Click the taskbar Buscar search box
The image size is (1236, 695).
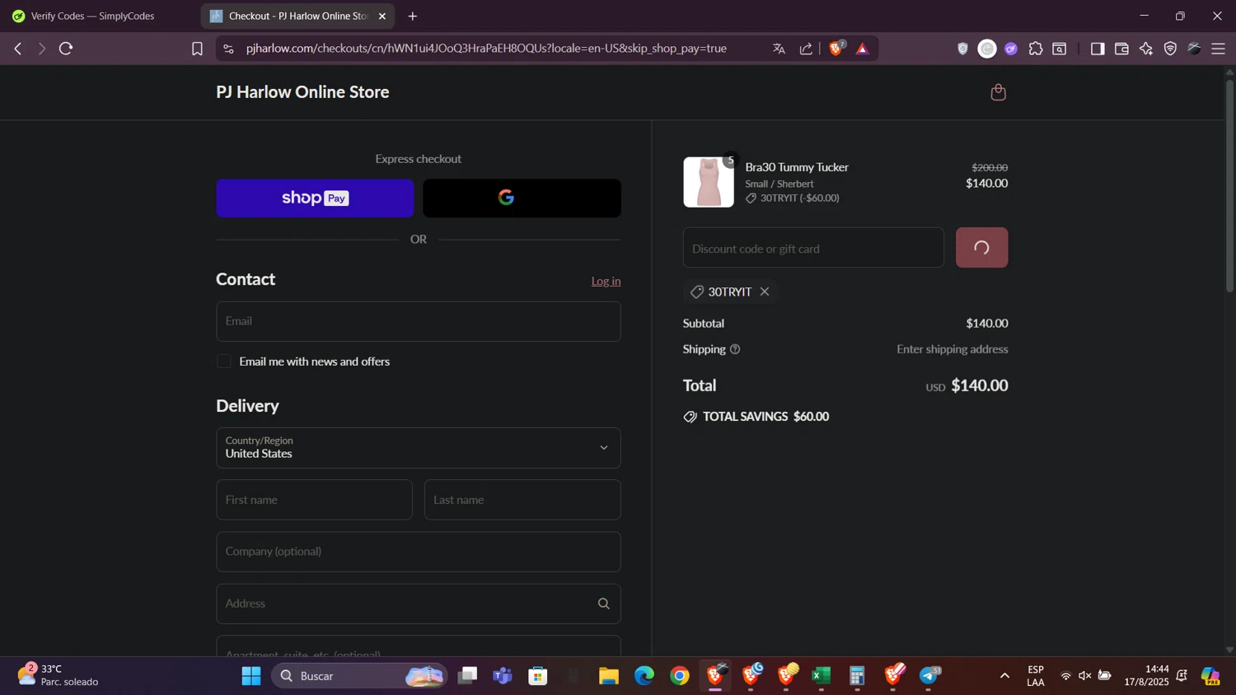coord(360,676)
